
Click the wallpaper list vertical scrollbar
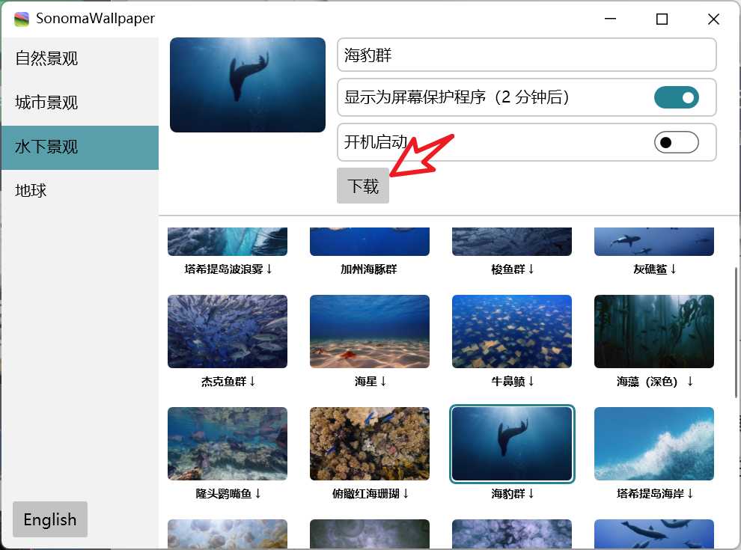click(x=737, y=333)
